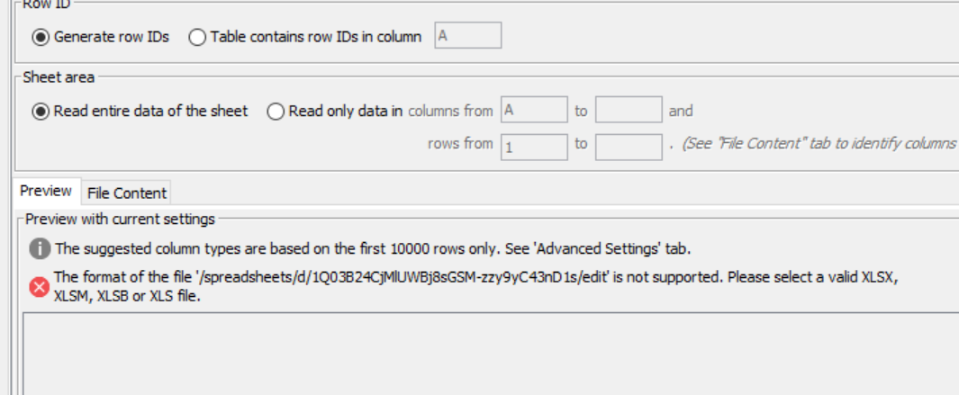Focus the rows from field containing 1

coord(534,147)
